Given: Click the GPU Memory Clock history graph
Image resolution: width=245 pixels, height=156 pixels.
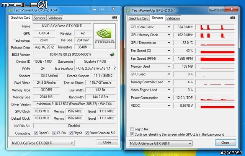Looking at the screenshot, I should click(x=215, y=35).
